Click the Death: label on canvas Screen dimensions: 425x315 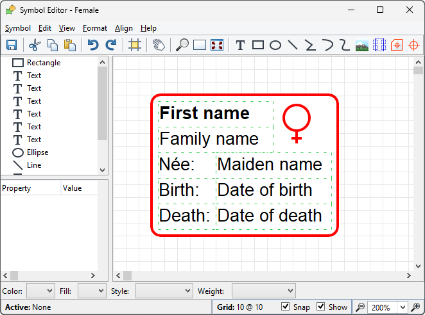pyautogui.click(x=184, y=216)
